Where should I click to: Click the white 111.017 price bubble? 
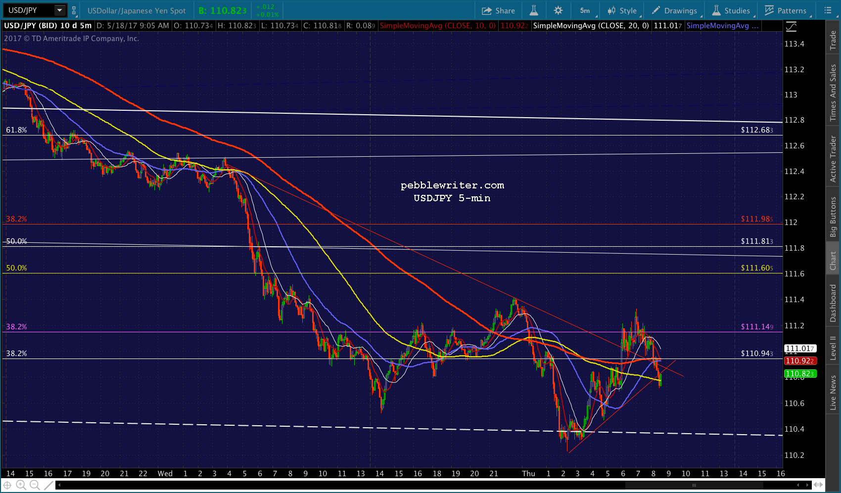[x=800, y=349]
